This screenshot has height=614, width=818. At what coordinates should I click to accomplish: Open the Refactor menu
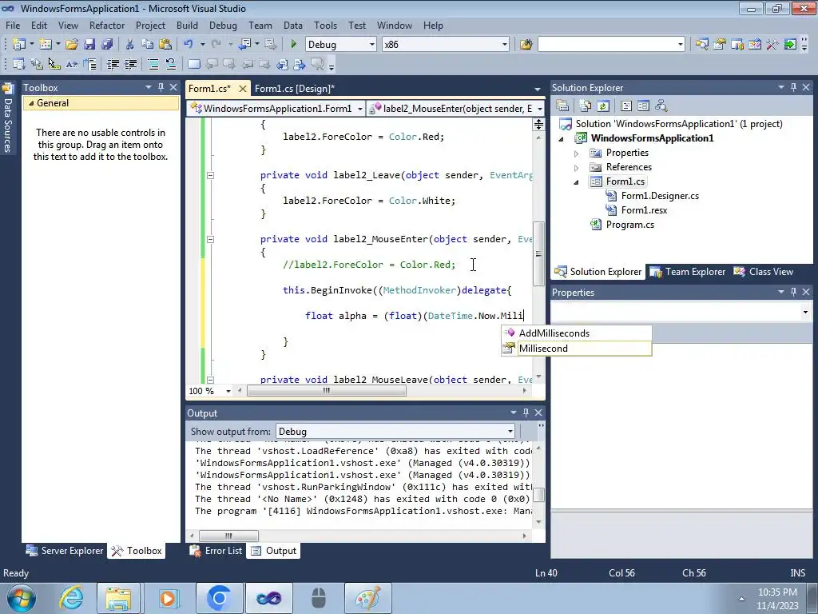107,25
